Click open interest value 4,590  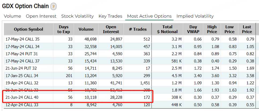(x=117, y=54)
